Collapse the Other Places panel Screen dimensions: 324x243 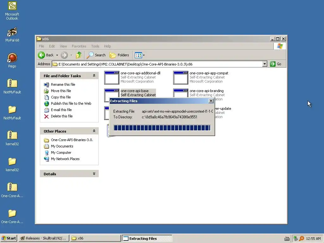coord(94,131)
